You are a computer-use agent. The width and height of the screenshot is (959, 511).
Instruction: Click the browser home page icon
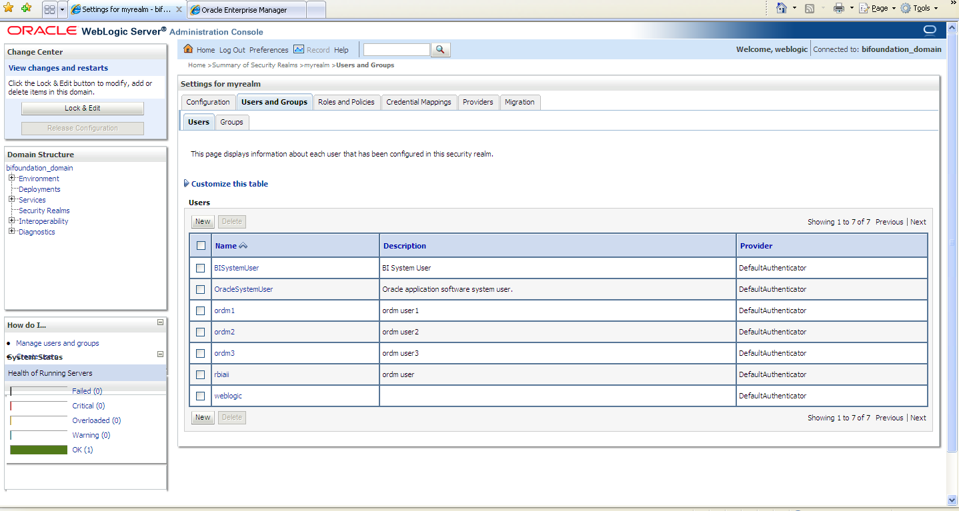click(x=782, y=9)
